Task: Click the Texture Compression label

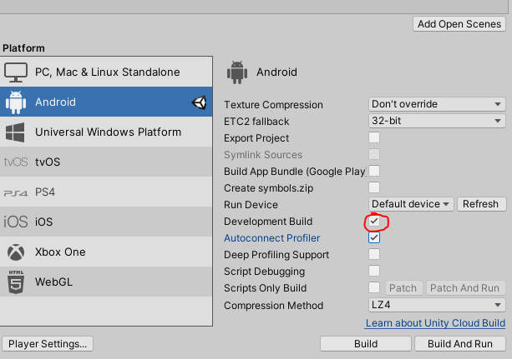Action: pos(273,105)
